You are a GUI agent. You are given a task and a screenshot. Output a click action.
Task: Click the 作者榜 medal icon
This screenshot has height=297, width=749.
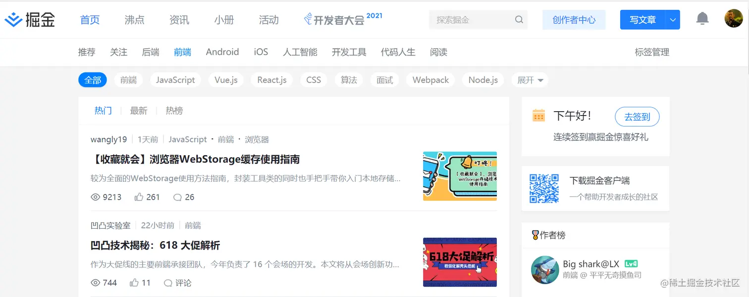(535, 235)
